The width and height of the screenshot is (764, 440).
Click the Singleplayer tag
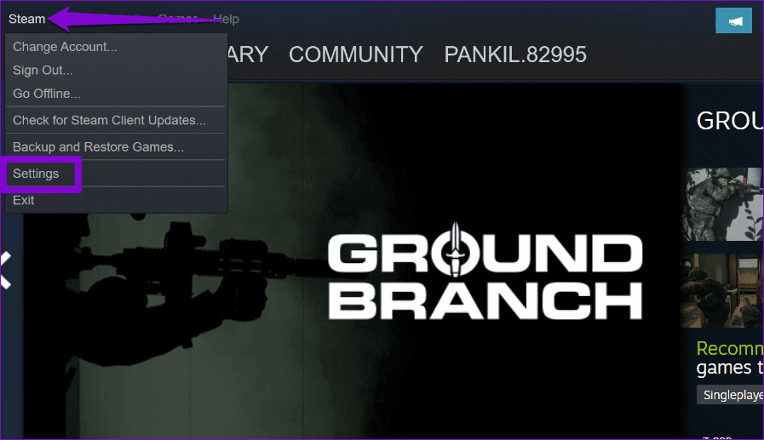coord(731,395)
